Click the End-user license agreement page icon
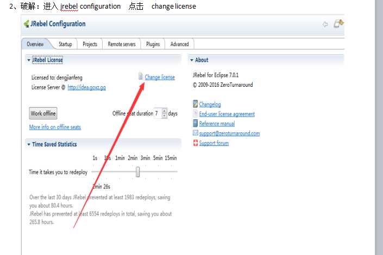This screenshot has height=255, width=383. [195, 113]
